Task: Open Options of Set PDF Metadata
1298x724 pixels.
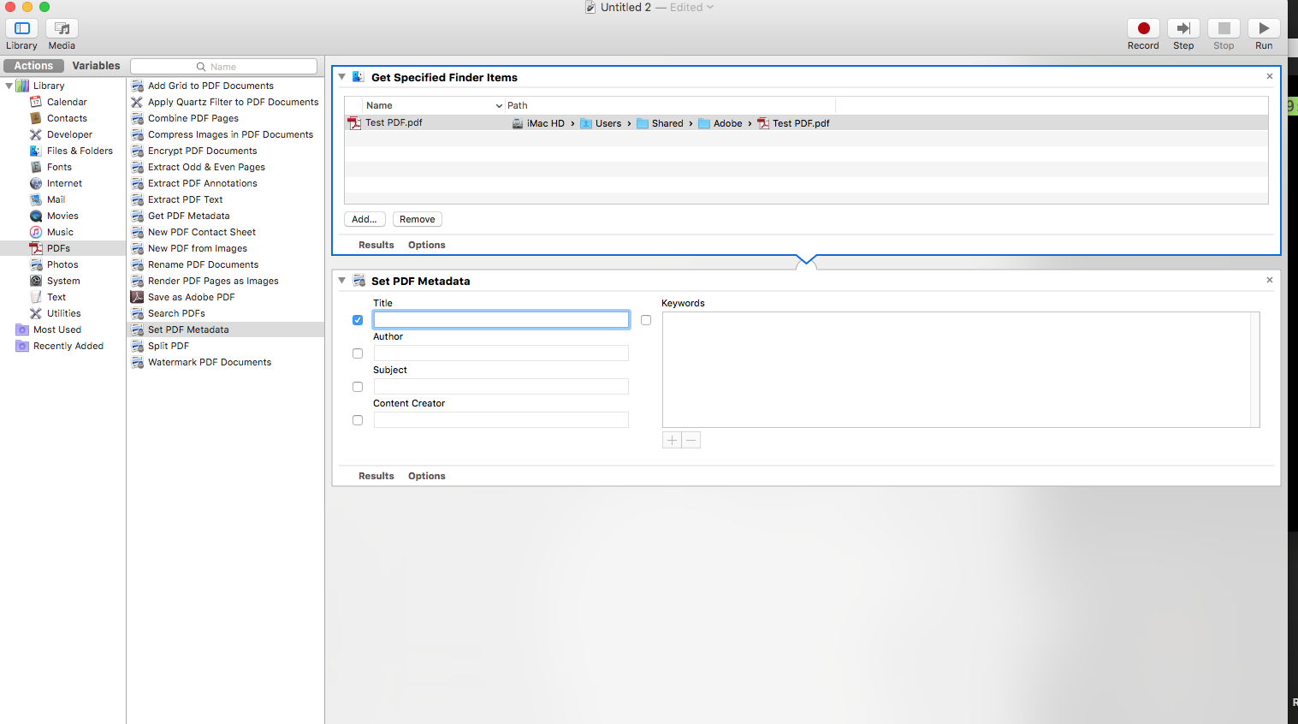Action: point(426,476)
